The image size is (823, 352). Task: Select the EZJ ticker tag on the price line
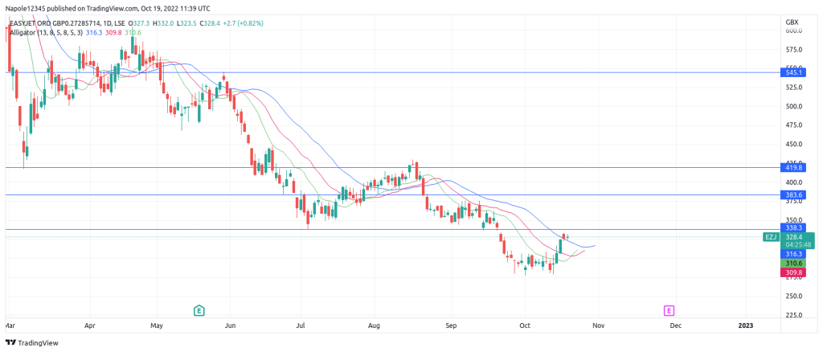pos(771,237)
